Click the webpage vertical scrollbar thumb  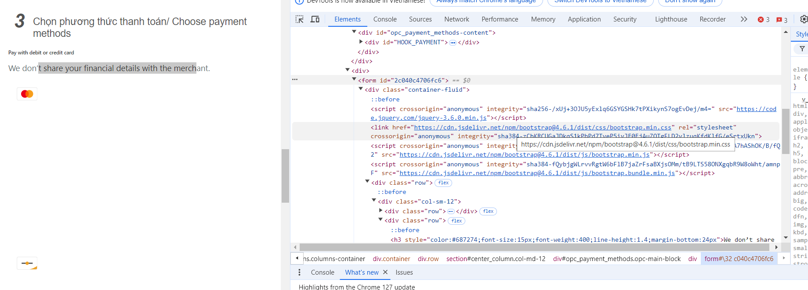[285, 176]
